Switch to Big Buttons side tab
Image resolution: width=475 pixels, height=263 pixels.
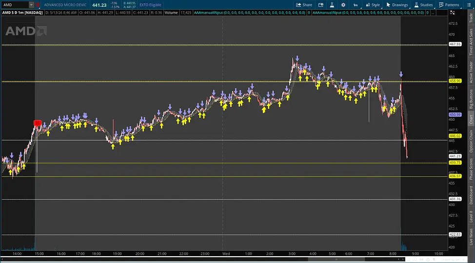click(x=471, y=99)
